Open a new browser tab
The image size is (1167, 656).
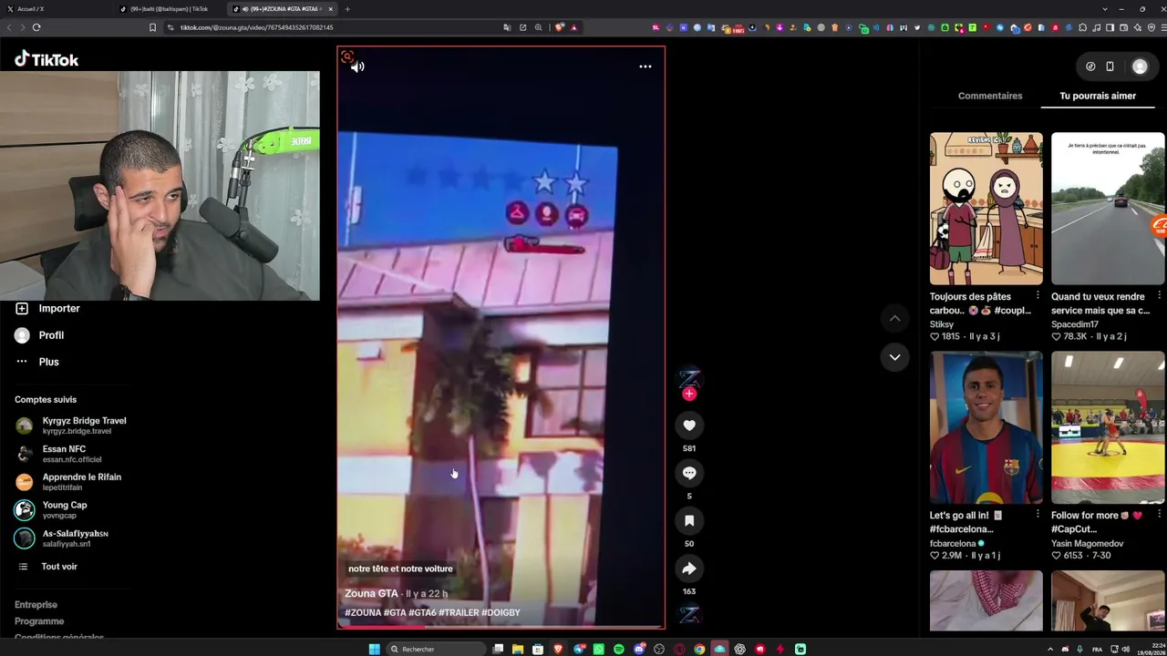pos(347,9)
